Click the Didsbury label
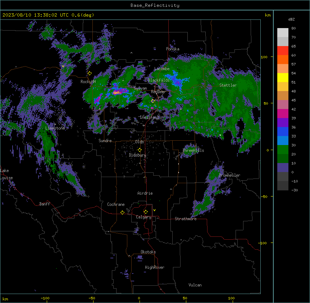Screen dimensions: 310x303 click(138, 155)
